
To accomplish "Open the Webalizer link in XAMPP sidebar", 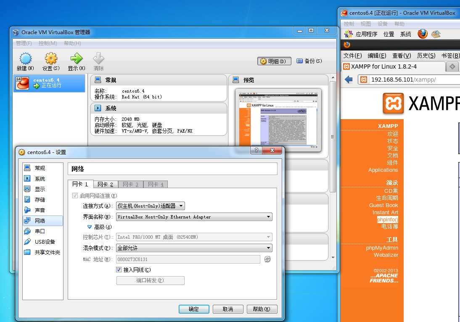I will (x=386, y=255).
